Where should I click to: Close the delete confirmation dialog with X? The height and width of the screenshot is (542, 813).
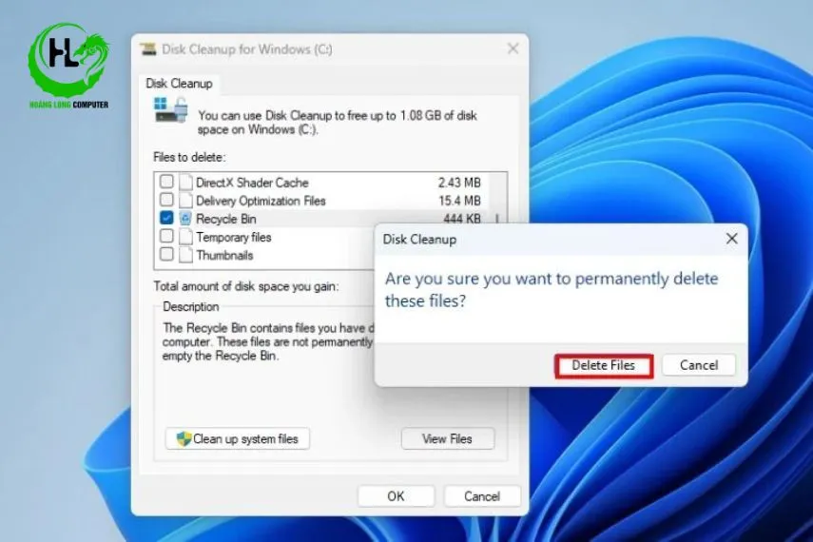pyautogui.click(x=731, y=240)
